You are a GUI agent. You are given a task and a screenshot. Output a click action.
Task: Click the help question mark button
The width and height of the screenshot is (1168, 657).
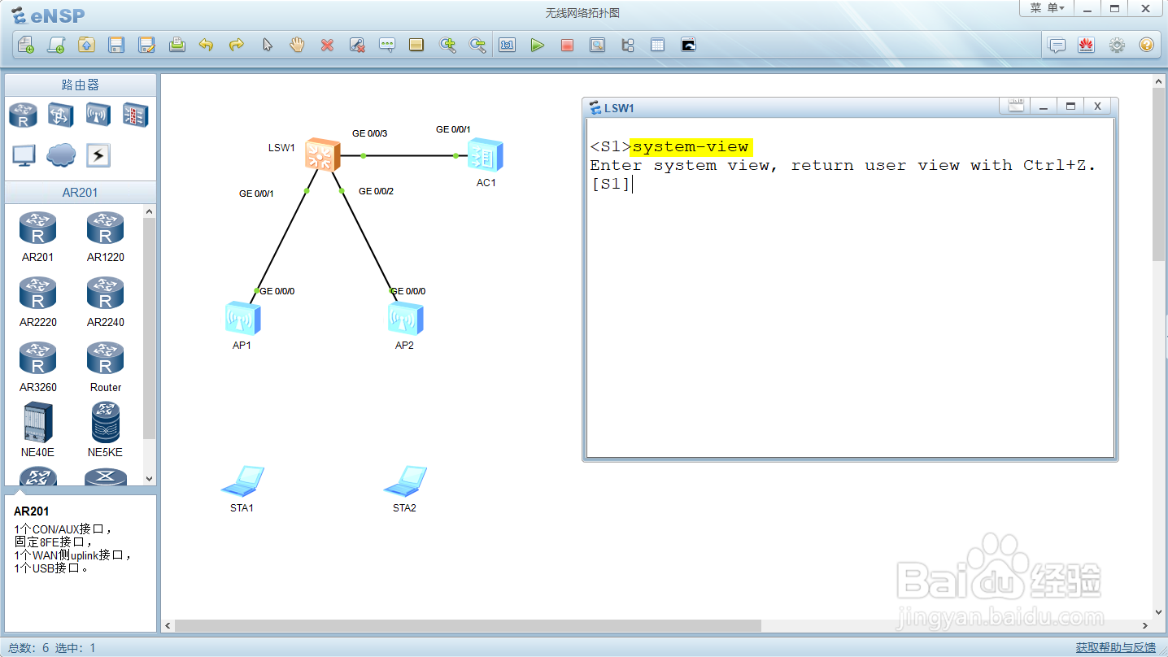click(1146, 45)
